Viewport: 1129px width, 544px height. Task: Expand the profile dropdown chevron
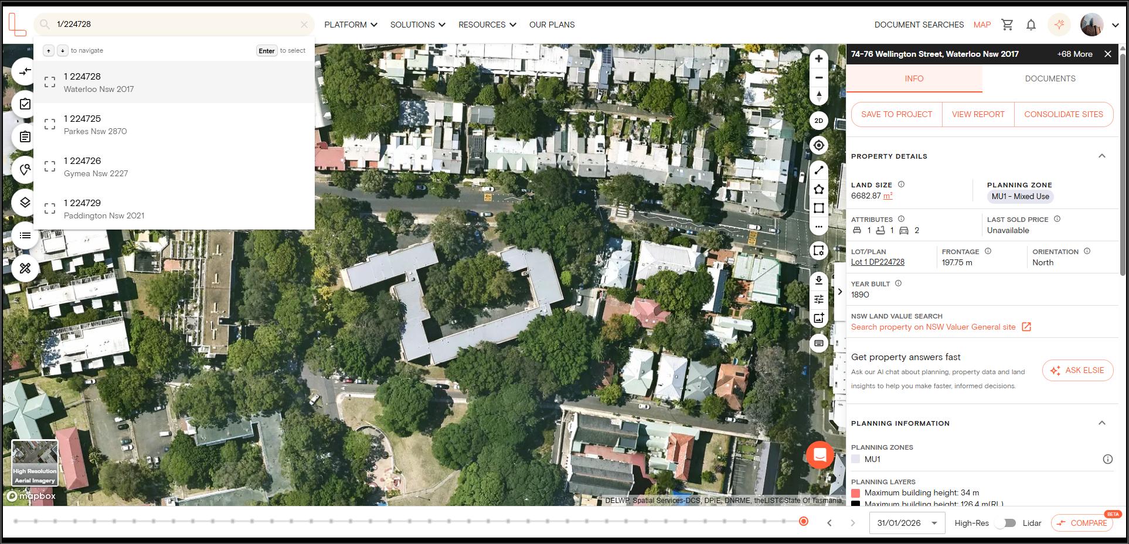pos(1116,25)
